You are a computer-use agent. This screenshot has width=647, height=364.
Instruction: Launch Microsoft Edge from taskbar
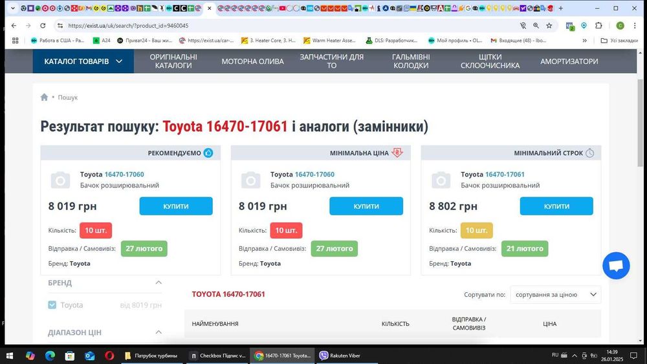tap(50, 356)
